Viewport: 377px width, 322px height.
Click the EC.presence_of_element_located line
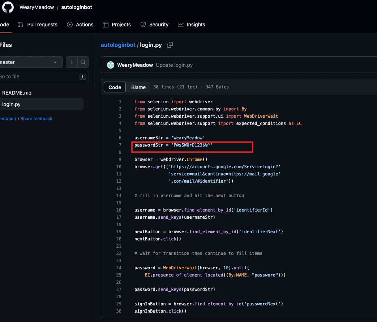tap(215, 275)
